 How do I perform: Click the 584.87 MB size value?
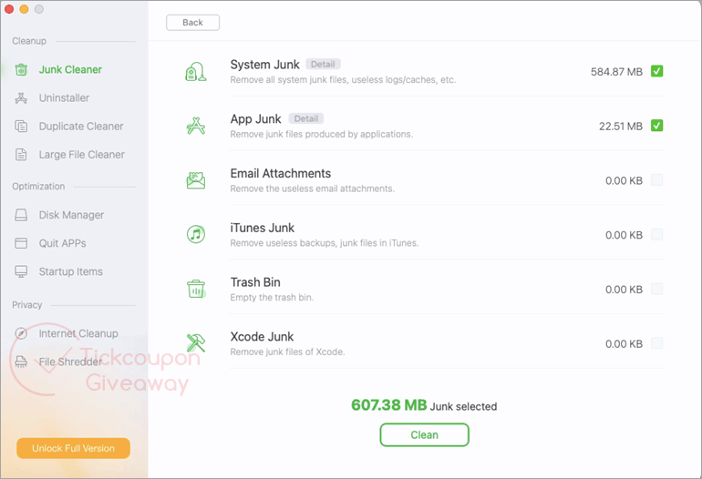pyautogui.click(x=616, y=72)
